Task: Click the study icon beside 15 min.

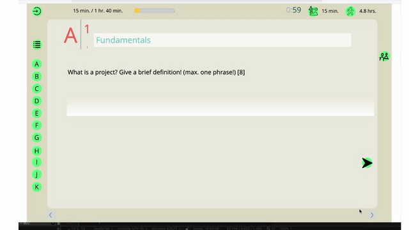Action: pyautogui.click(x=313, y=11)
